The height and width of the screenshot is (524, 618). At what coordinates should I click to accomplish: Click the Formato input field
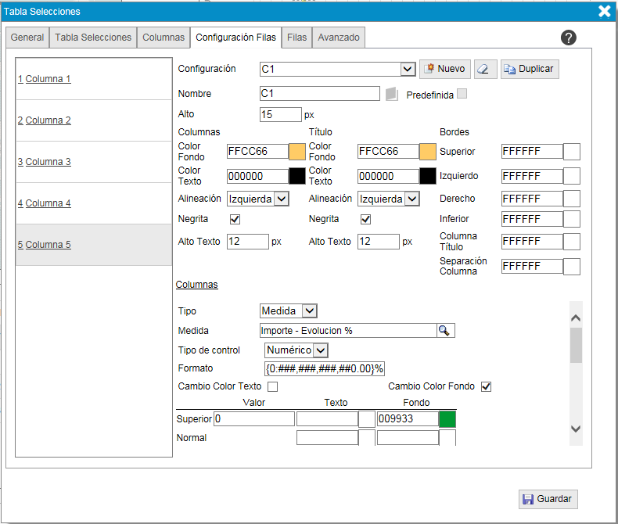click(x=325, y=368)
